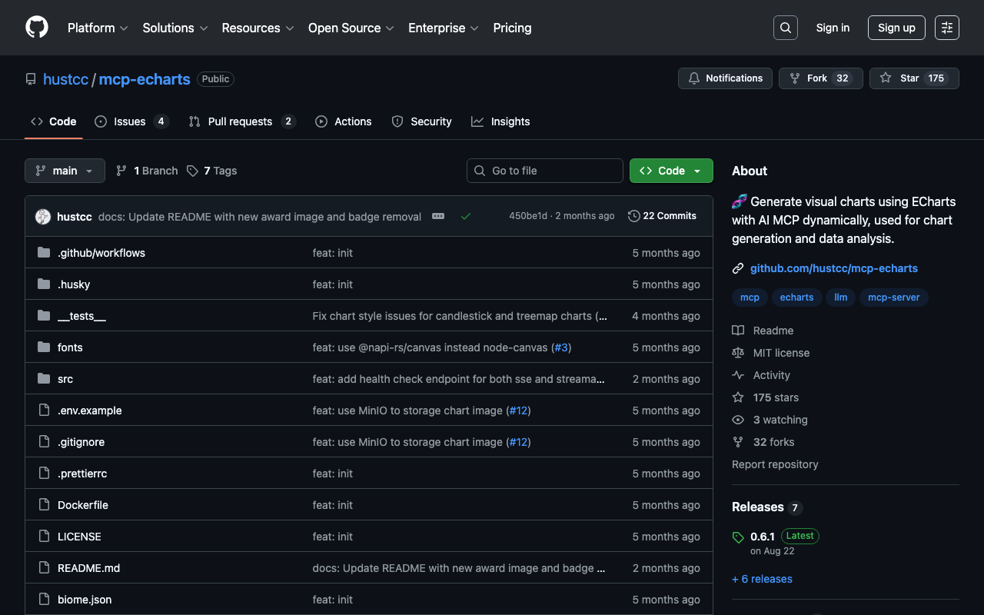Open search with the magnifier icon
The width and height of the screenshot is (984, 615).
pyautogui.click(x=785, y=28)
